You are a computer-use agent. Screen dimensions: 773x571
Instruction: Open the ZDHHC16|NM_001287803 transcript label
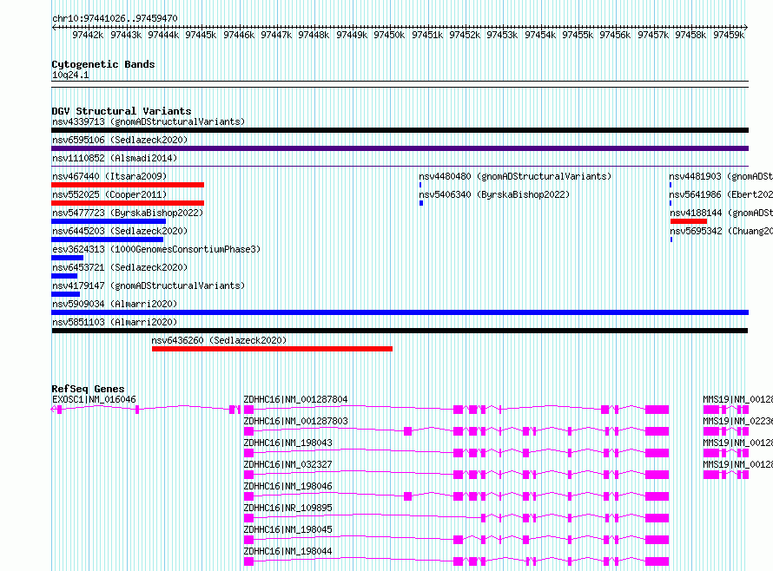click(x=296, y=421)
